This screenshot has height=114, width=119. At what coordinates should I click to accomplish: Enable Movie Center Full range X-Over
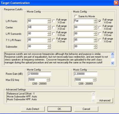coord(54,27)
